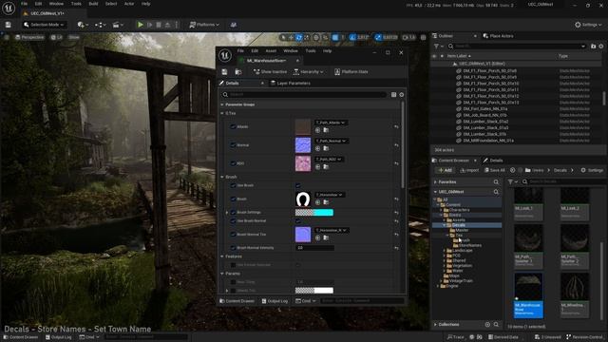Click the property matrix grid icon
The height and width of the screenshot is (342, 608).
pyautogui.click(x=393, y=95)
